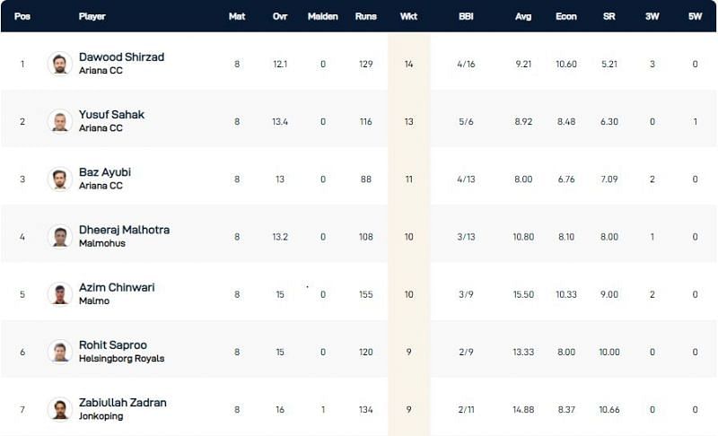
Task: Click the BBI column header
Action: pos(465,16)
